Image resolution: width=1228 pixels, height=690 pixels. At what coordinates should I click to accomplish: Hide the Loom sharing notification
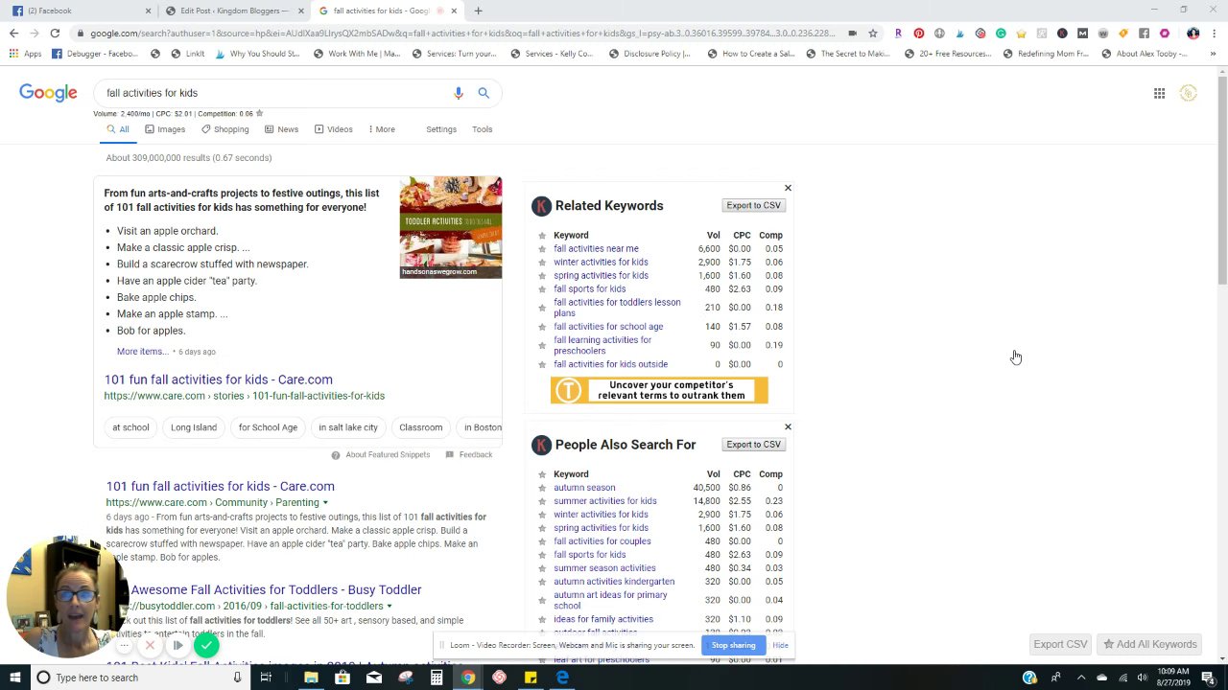780,645
